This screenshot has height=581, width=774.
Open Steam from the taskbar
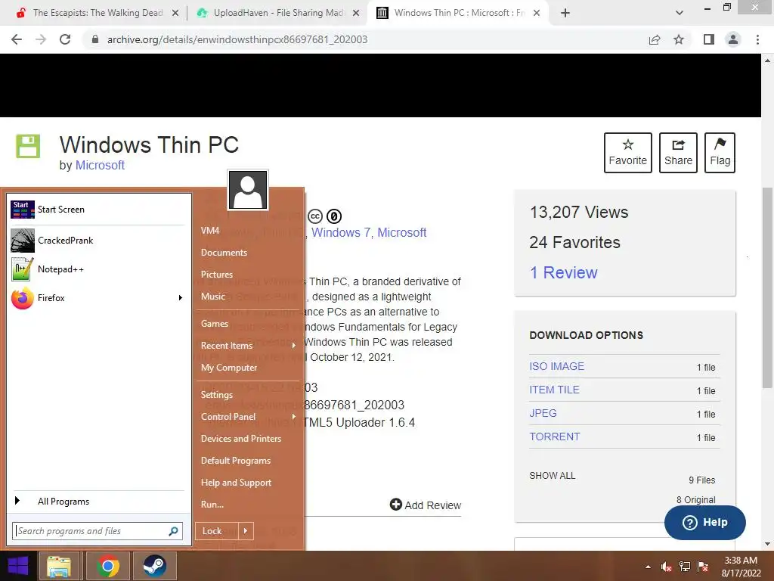click(x=154, y=566)
